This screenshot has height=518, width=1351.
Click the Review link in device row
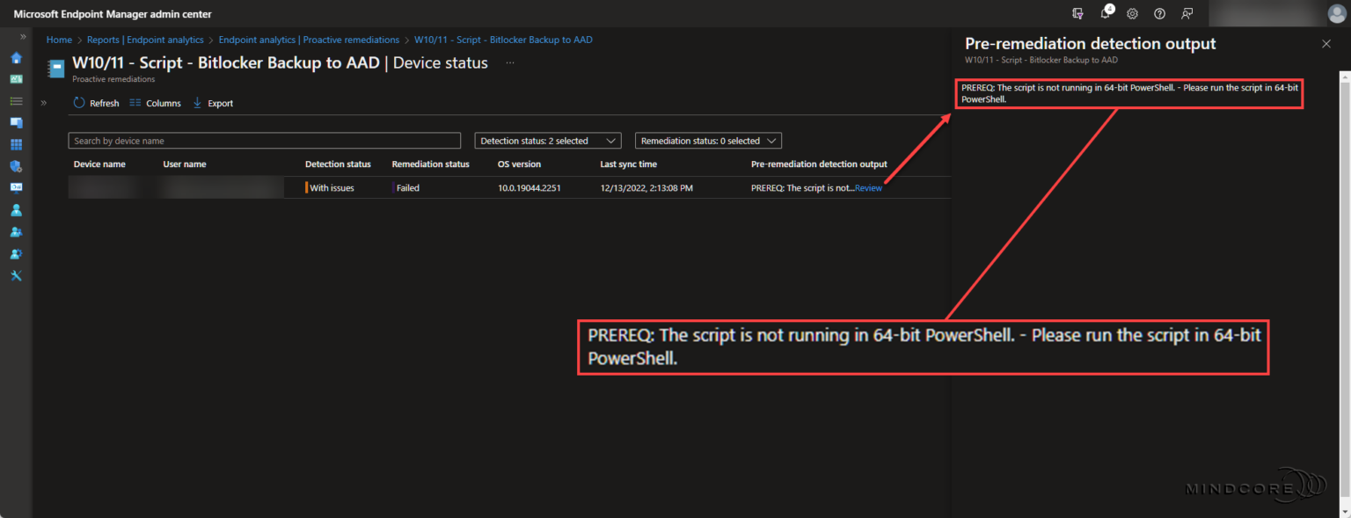pyautogui.click(x=869, y=187)
